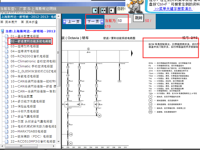Open 22—RCD510MP3收音机电路图
The image size is (200, 150).
[33, 141]
